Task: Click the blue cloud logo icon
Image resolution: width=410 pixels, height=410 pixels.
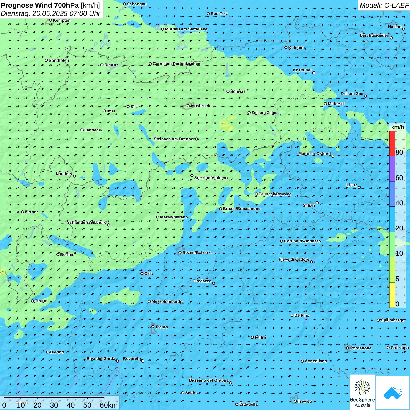Action: click(392, 392)
